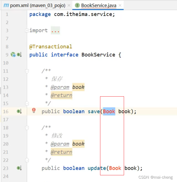Click the @Transactional annotation
Image resolution: width=177 pixels, height=182 pixels.
[50, 47]
